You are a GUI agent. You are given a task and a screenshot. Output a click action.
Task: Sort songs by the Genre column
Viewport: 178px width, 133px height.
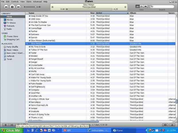pyautogui.click(x=171, y=13)
